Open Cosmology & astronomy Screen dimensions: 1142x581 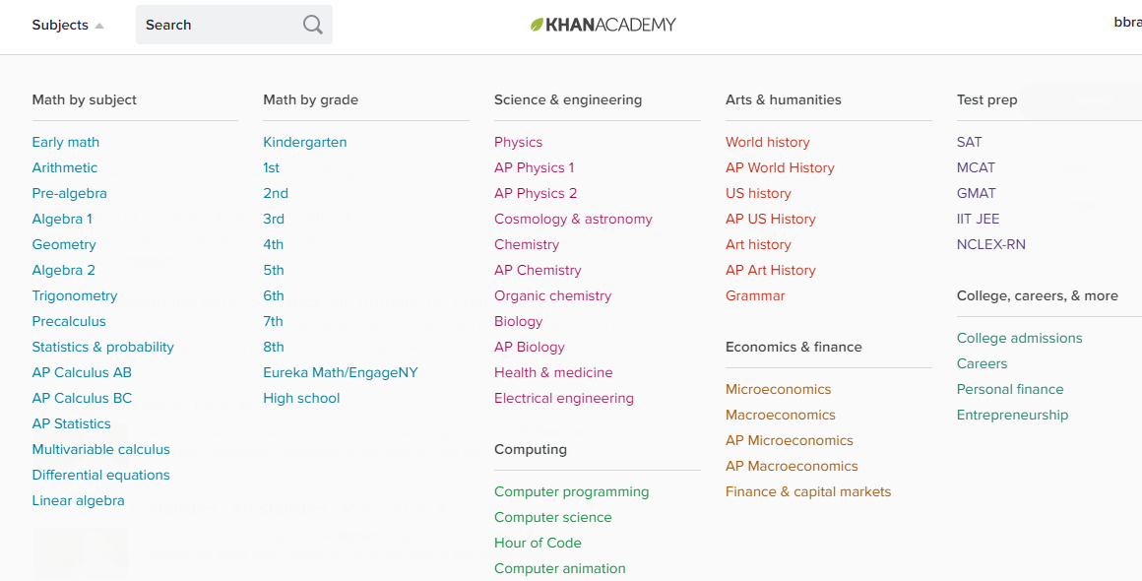click(x=573, y=219)
